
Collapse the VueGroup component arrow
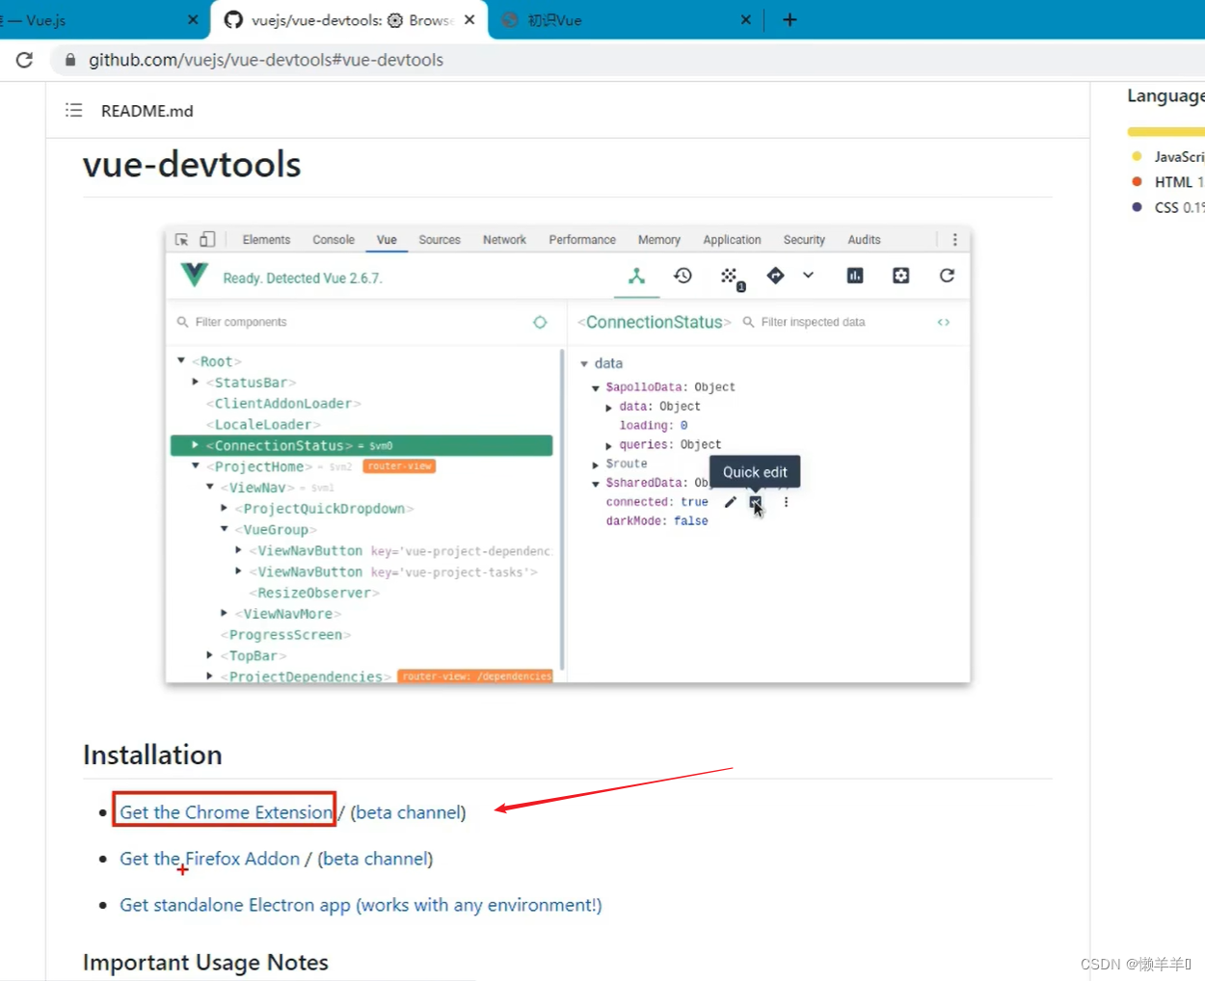pos(225,529)
